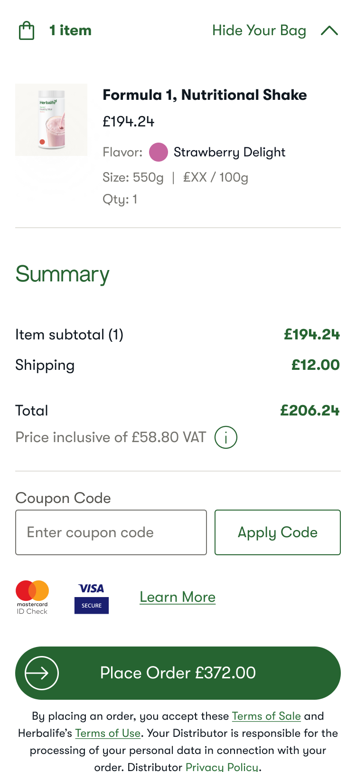Click inside the coupon code field

[x=111, y=532]
